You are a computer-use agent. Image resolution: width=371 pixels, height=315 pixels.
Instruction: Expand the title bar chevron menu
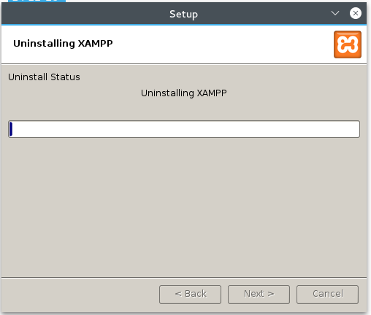pos(335,13)
